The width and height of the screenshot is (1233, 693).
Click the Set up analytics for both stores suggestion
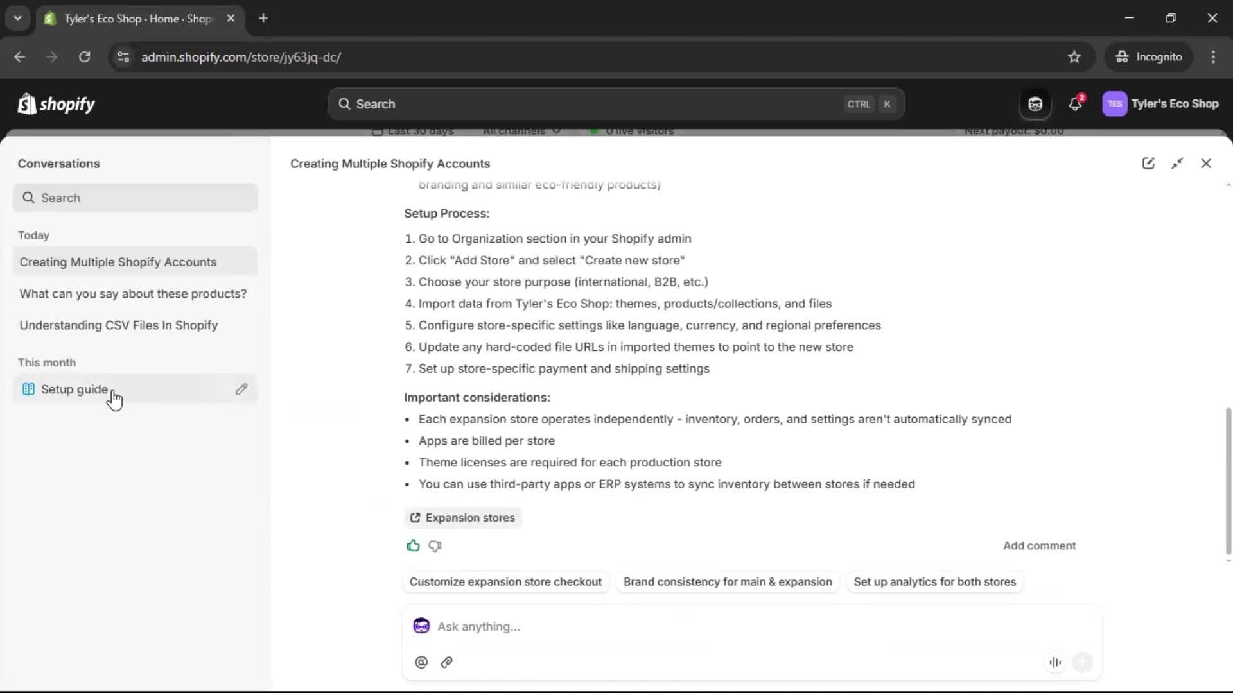934,582
